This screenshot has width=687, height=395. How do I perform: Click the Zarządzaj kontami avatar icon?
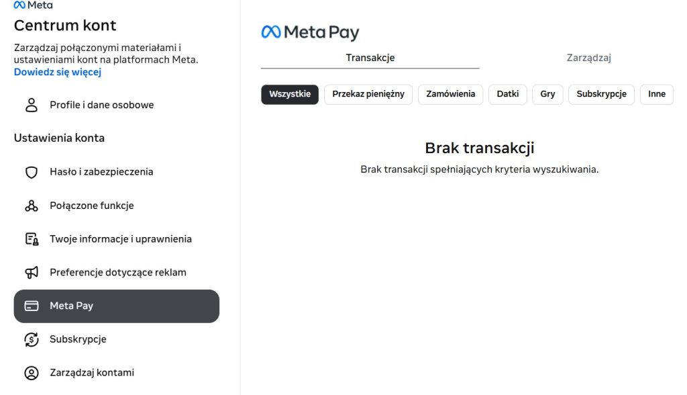tap(32, 373)
